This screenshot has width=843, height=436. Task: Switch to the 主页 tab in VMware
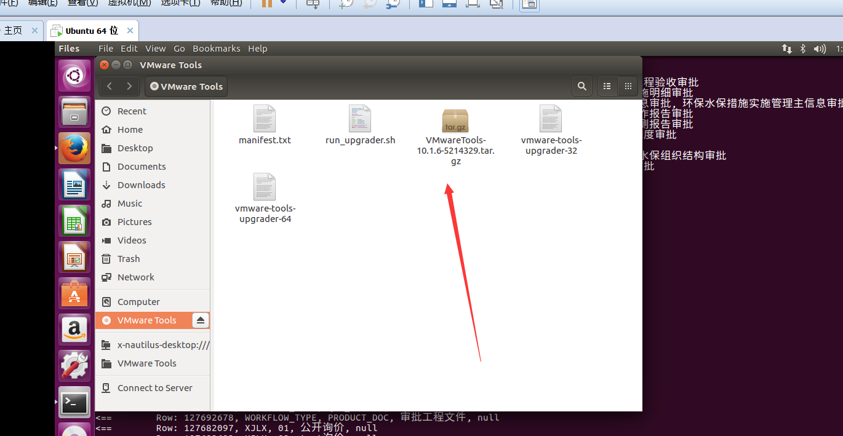click(x=13, y=31)
